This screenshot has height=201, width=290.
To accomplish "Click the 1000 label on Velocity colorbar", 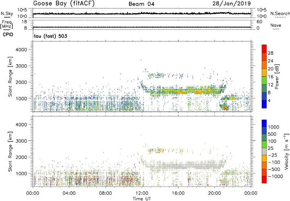I will (x=274, y=127).
